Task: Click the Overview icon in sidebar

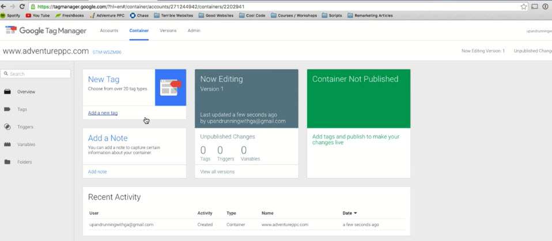Action: 7,92
